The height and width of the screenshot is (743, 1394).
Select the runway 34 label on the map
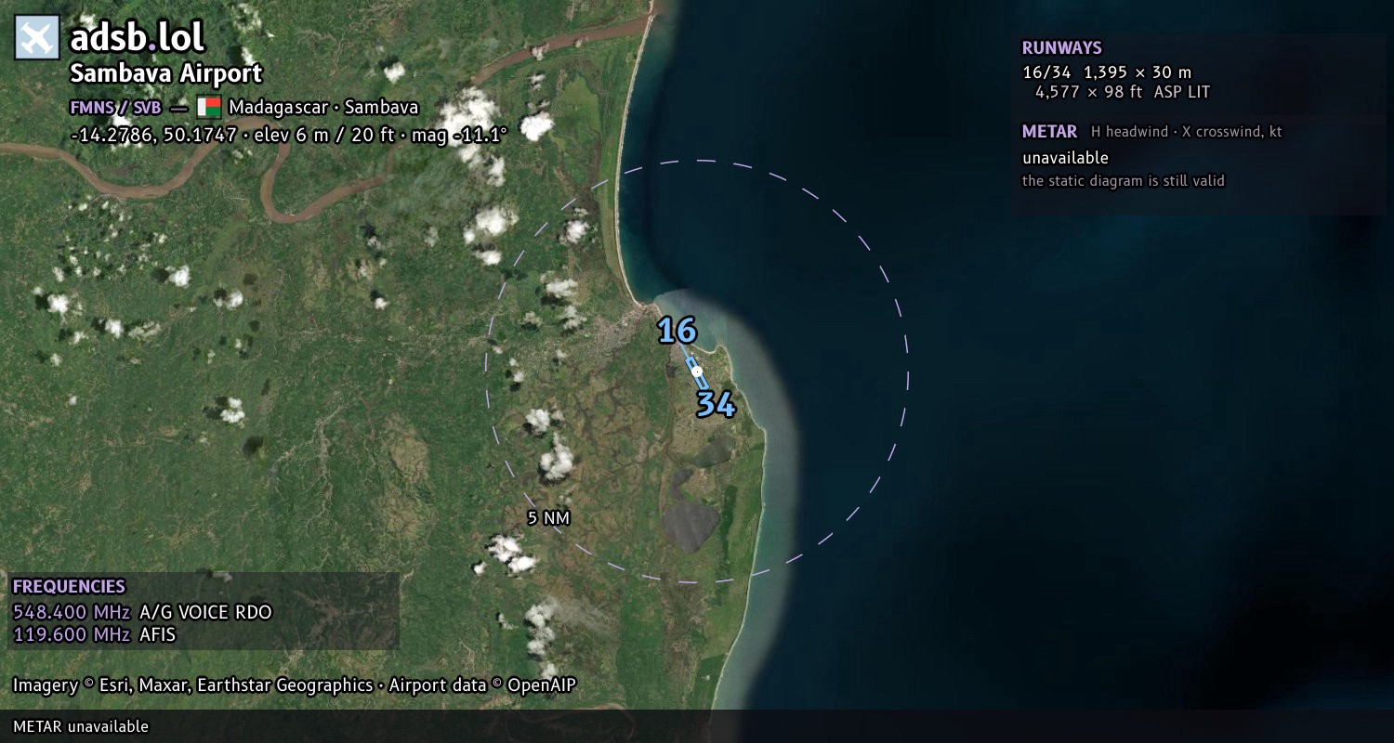pos(716,404)
